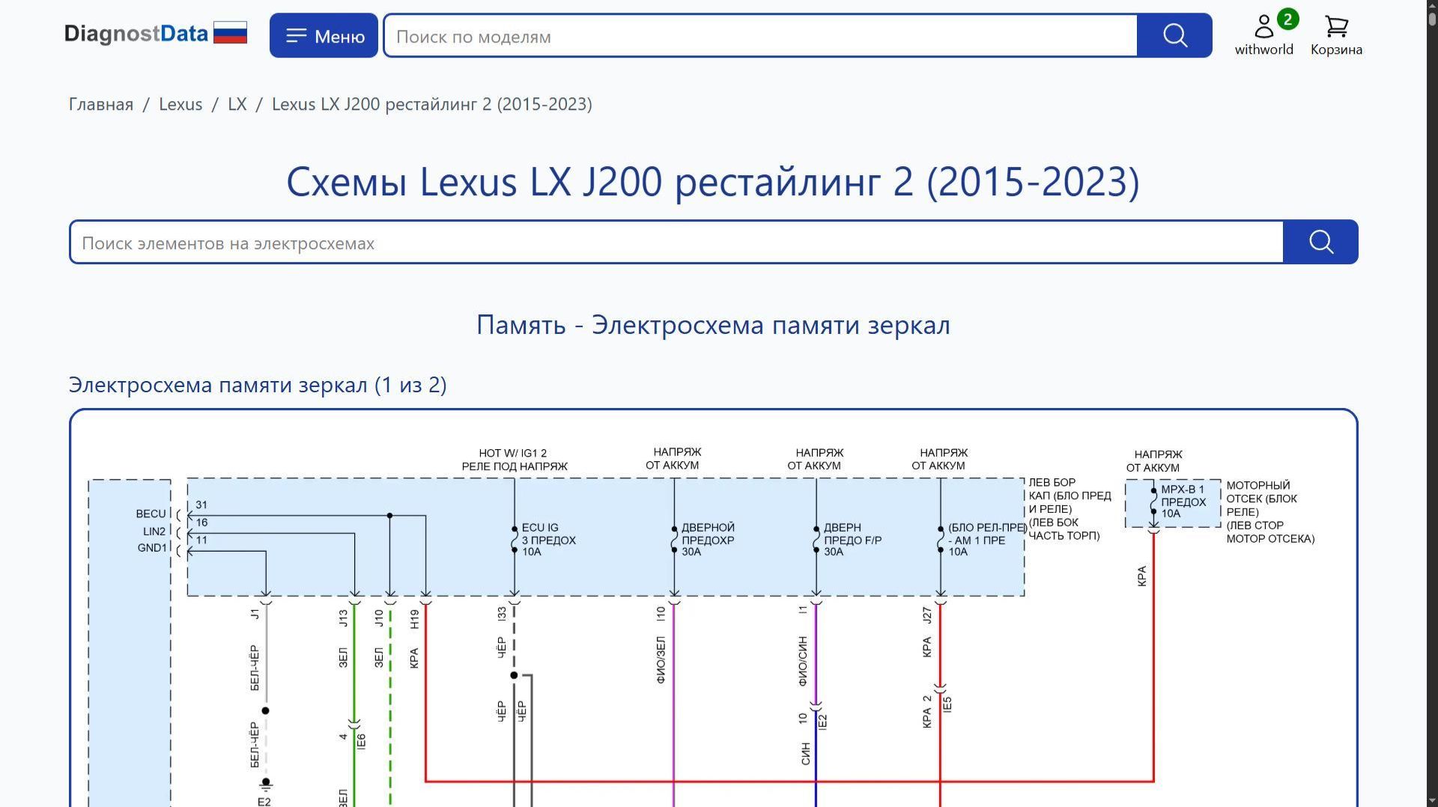Click the BECU pin label
This screenshot has width=1438, height=807.
pos(151,514)
